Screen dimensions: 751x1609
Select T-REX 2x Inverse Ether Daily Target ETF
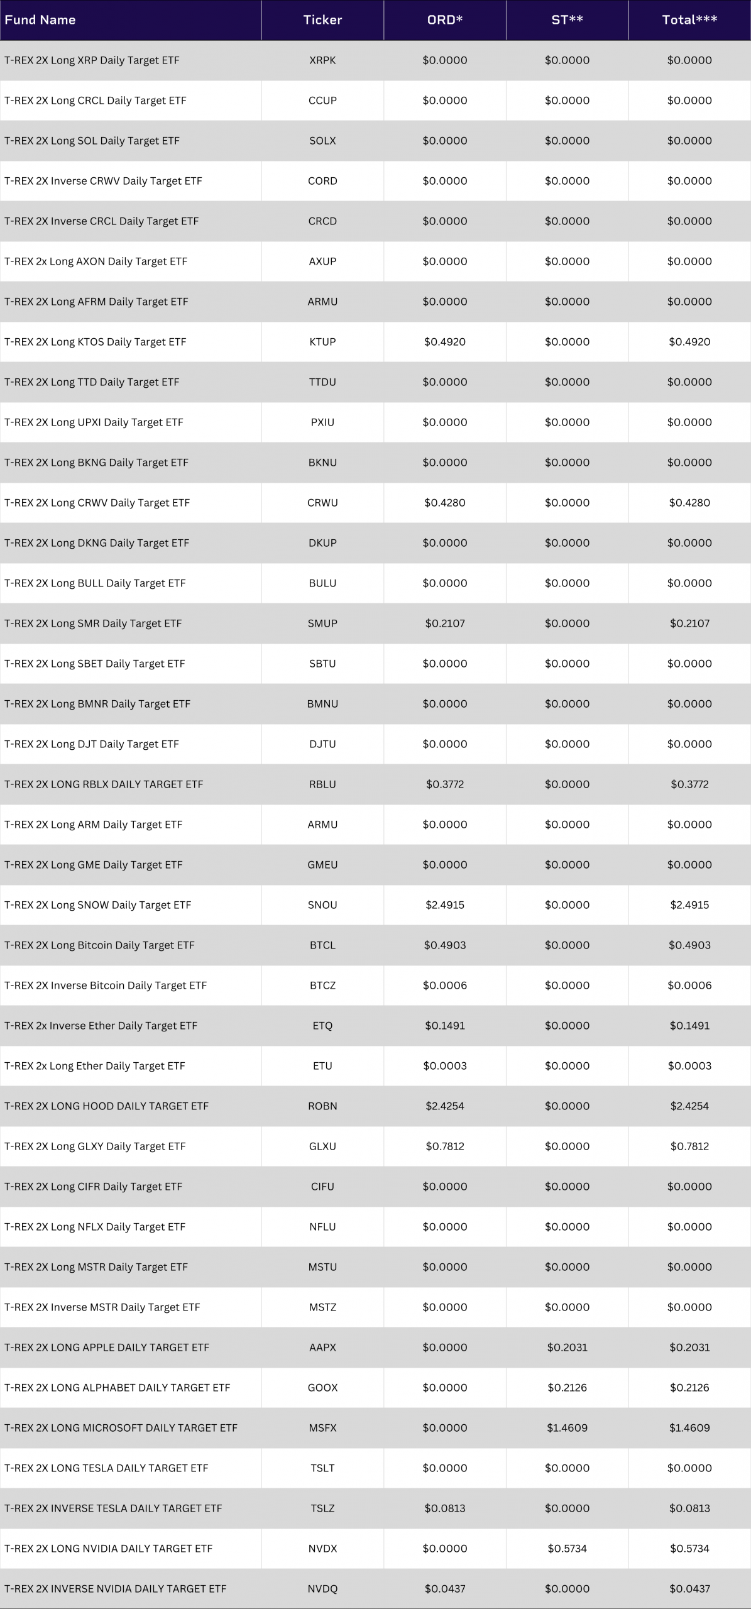point(101,1026)
